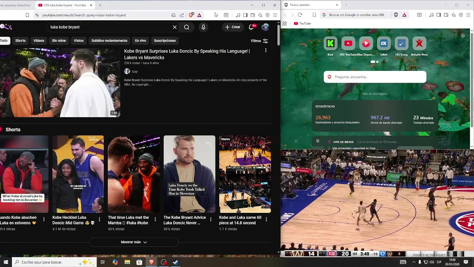Open the playlist music note in Nueva pestaña window
Image resolution: width=474 pixels, height=267 pixels.
tap(431, 15)
